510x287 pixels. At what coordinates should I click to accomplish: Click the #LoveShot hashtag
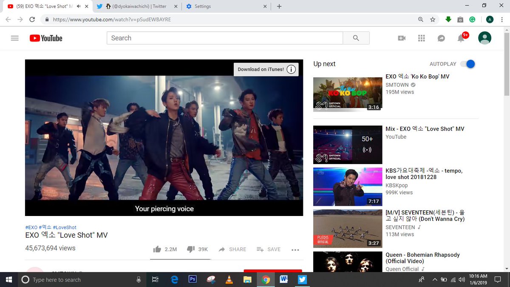65,227
